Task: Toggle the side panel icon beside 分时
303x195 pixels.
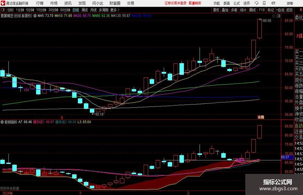Action: tap(3, 10)
